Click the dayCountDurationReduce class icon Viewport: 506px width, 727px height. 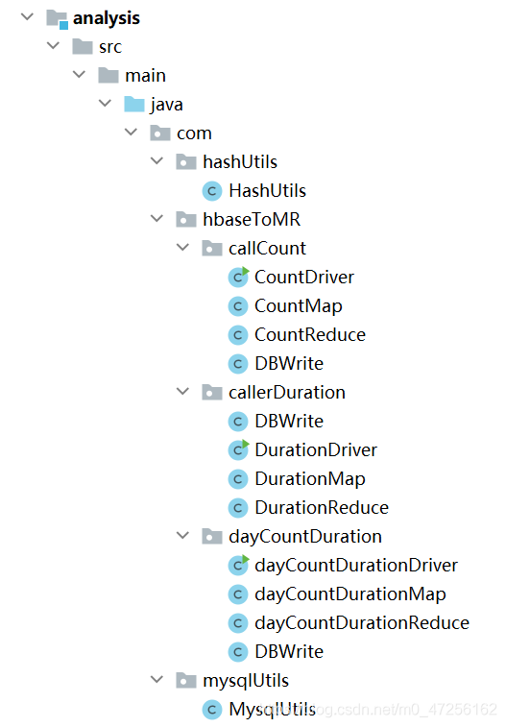pos(238,623)
